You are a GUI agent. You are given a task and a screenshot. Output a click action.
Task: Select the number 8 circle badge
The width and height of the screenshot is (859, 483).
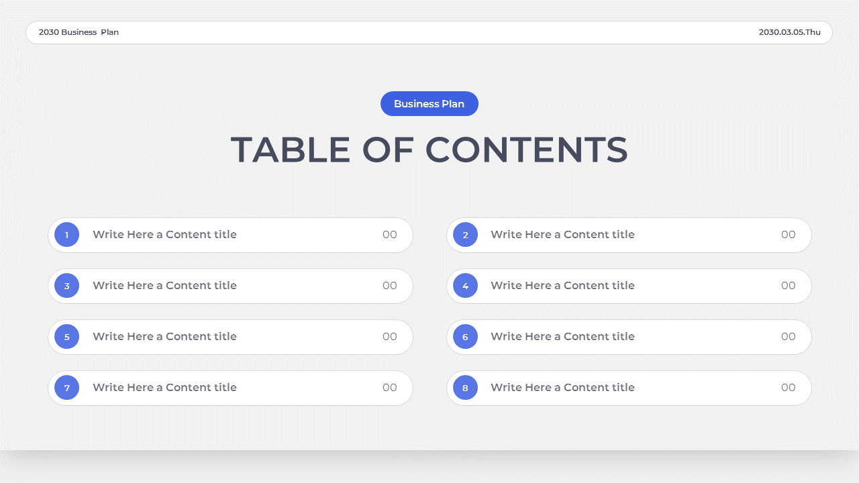coord(465,388)
